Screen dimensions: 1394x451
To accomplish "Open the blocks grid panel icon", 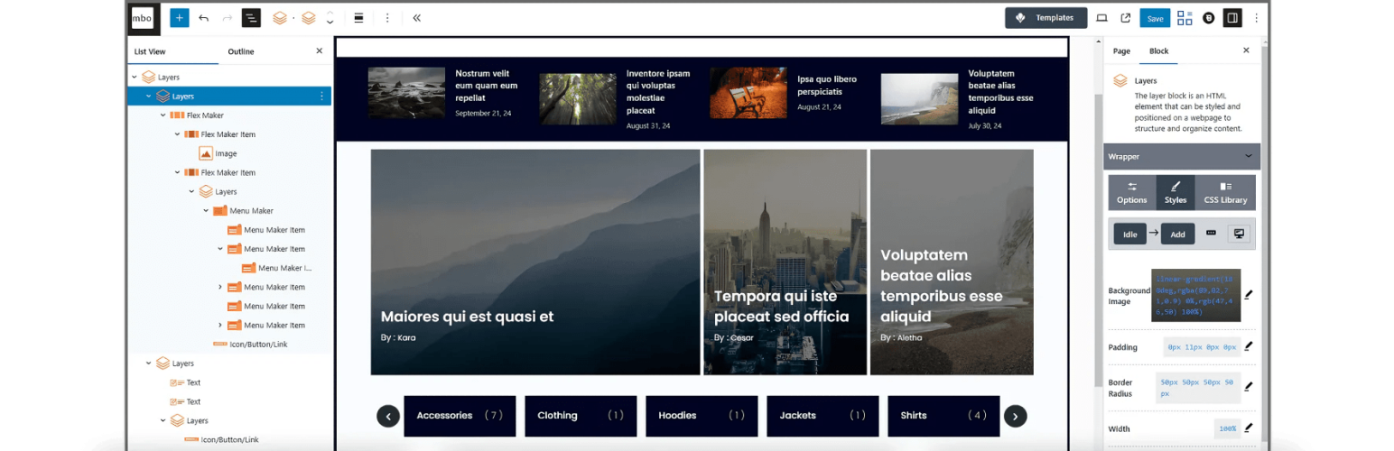I will [x=1185, y=18].
